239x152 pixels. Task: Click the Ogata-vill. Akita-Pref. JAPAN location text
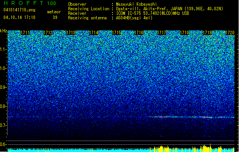click(x=169, y=9)
